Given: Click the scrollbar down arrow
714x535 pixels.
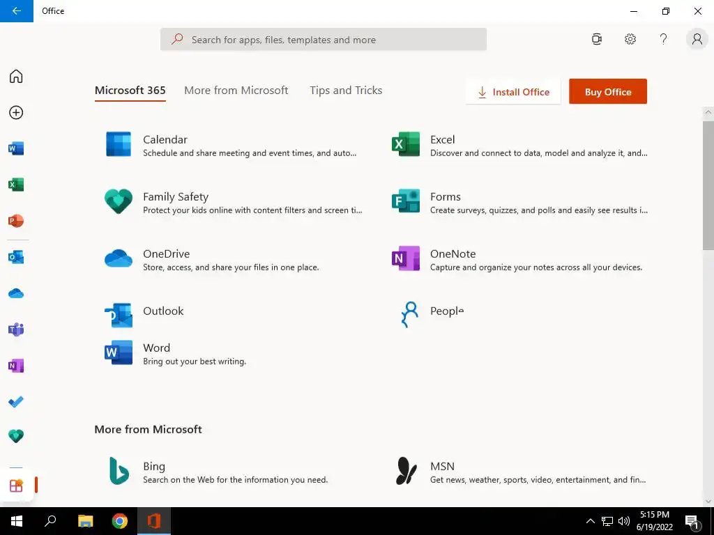Looking at the screenshot, I should [708, 502].
